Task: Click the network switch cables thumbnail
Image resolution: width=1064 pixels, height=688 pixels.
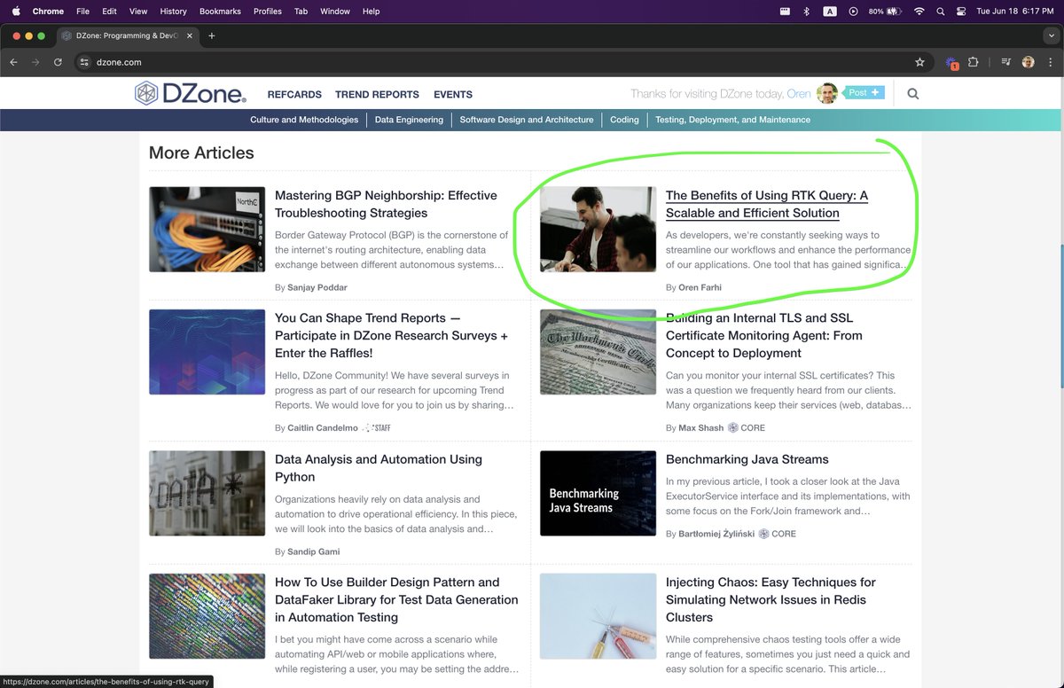Action: tap(207, 229)
